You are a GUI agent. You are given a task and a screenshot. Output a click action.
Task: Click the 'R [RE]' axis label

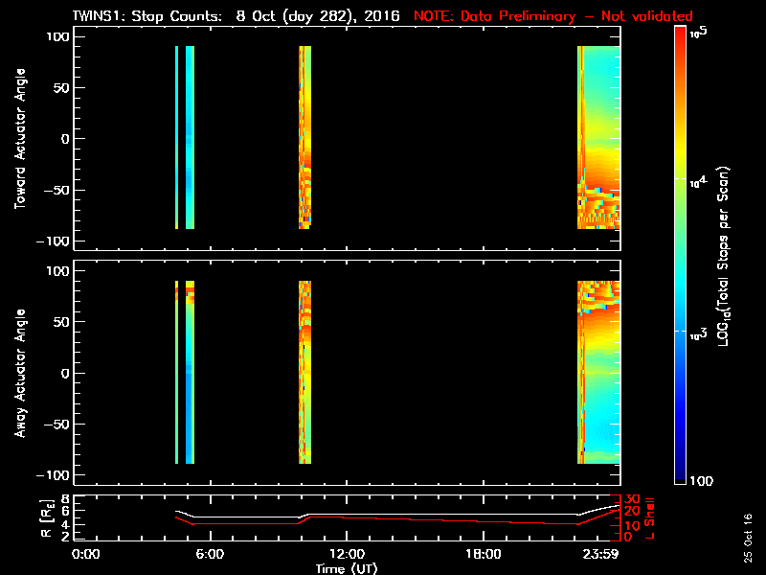point(47,518)
